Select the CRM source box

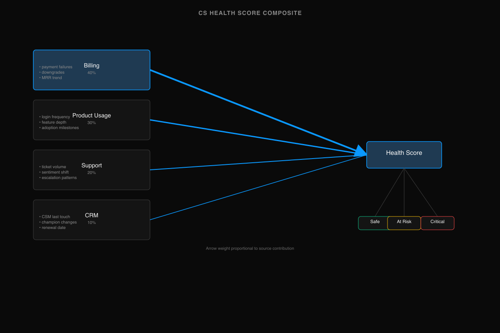pos(92,220)
